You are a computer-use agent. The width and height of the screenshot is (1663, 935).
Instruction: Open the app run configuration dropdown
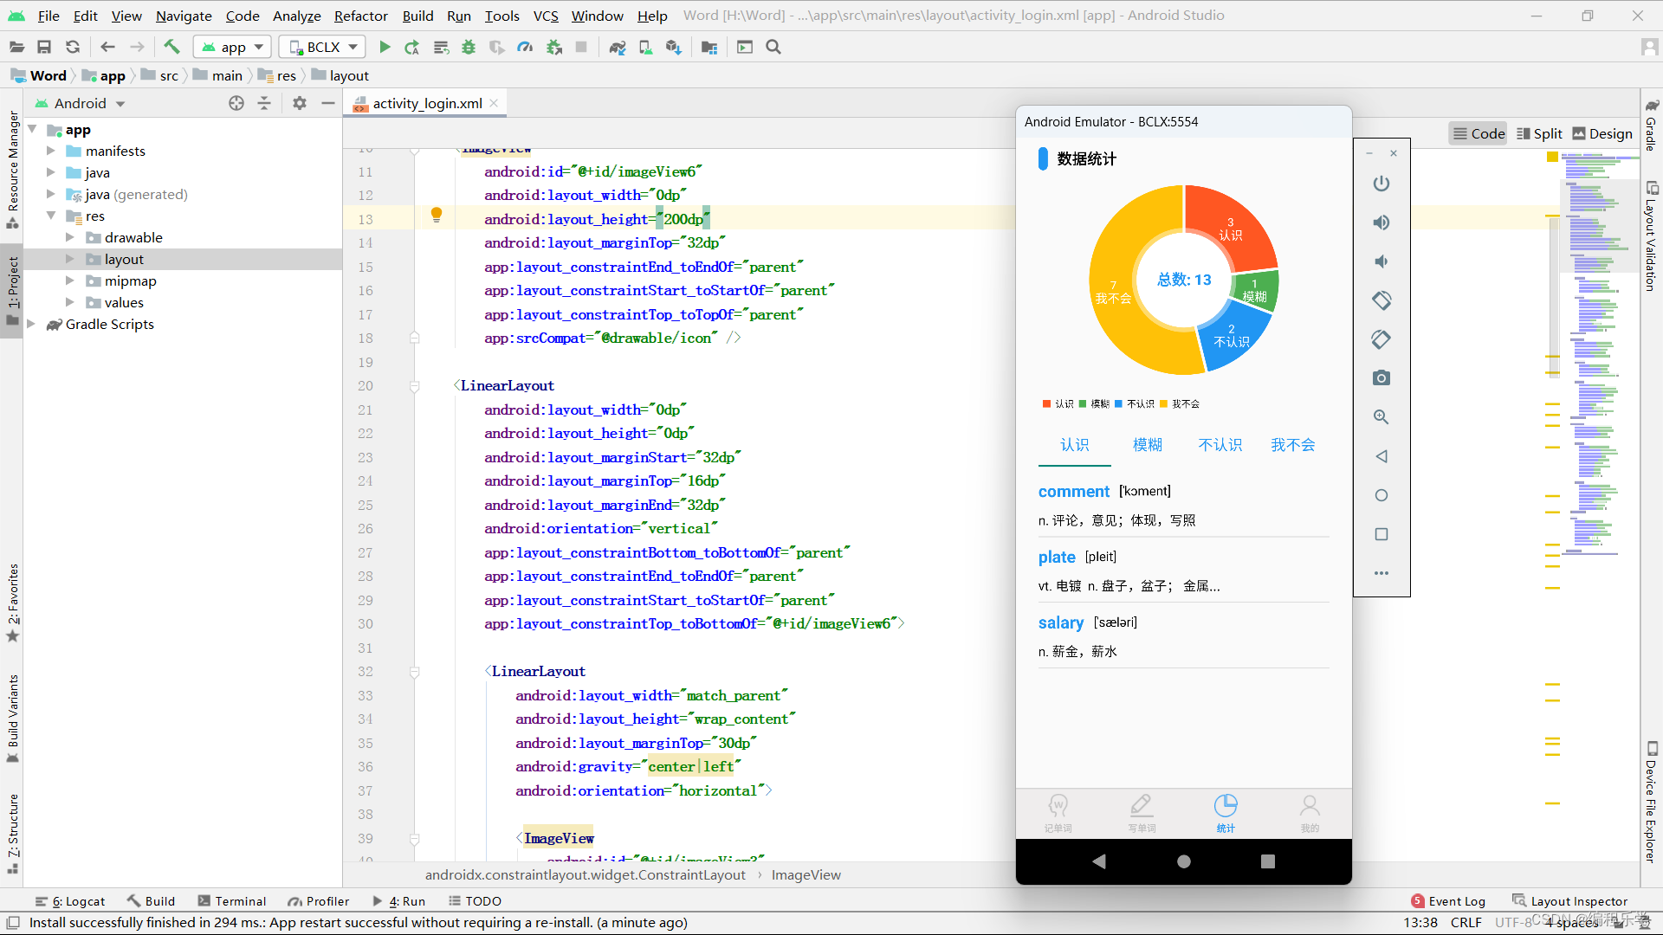click(233, 48)
